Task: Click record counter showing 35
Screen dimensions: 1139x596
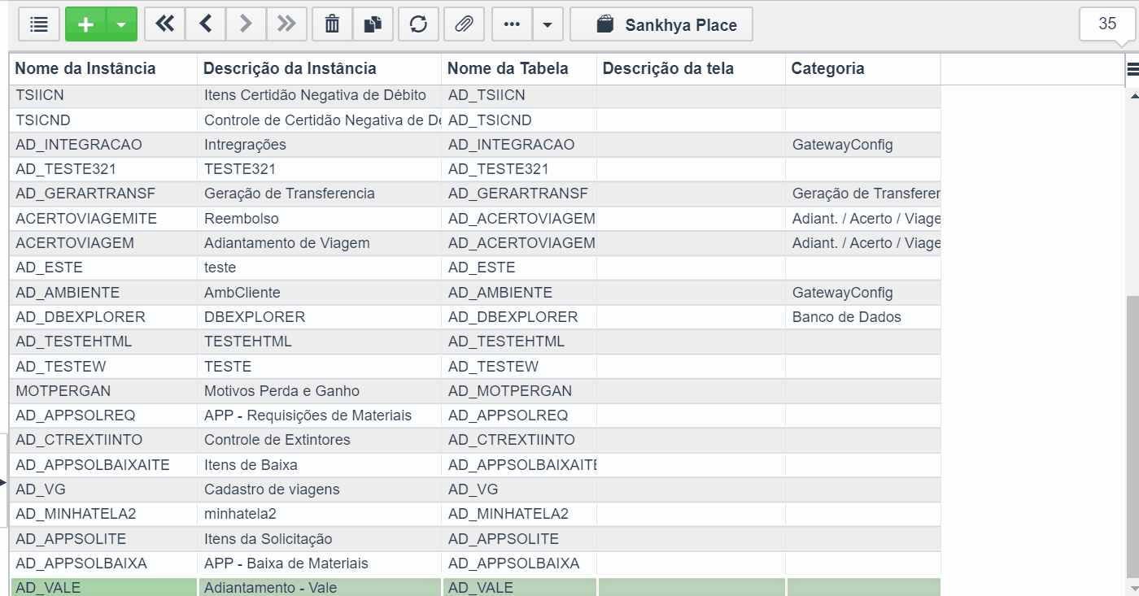Action: point(1107,24)
